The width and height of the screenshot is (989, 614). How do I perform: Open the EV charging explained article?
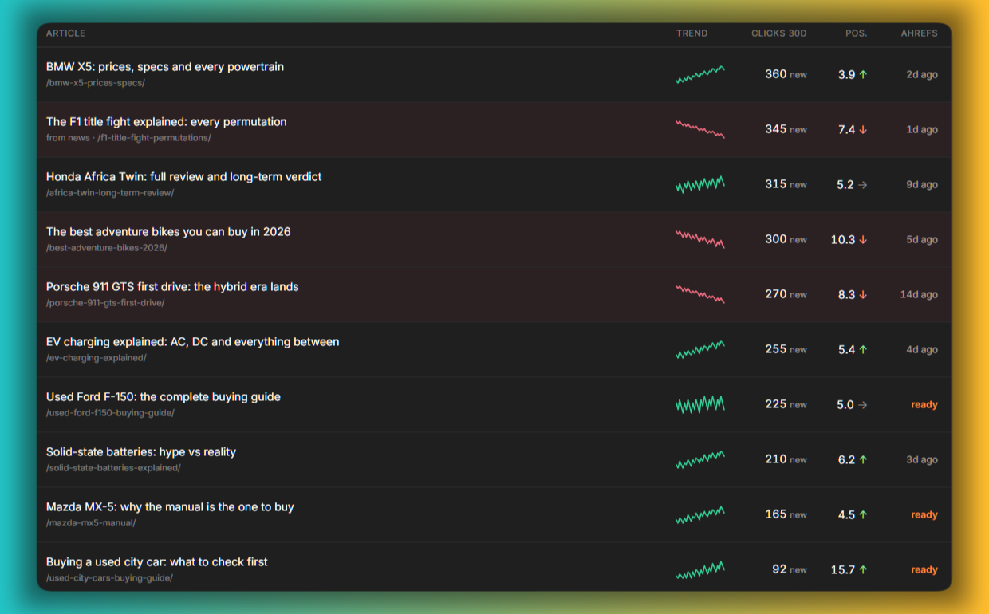193,342
